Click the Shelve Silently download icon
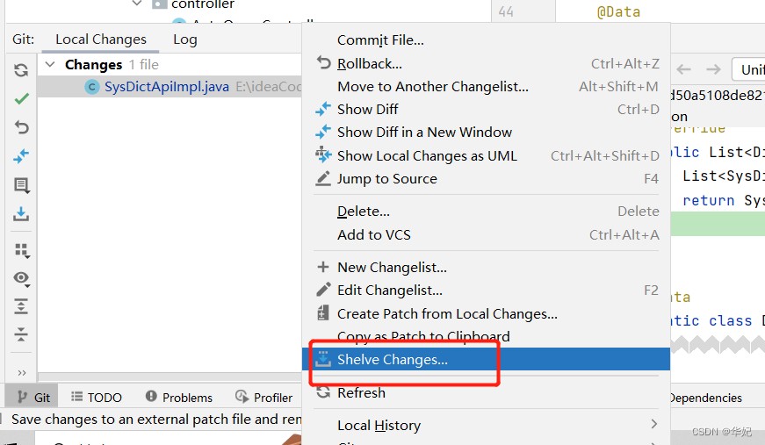 [22, 214]
